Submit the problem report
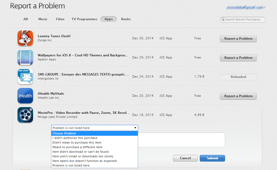The width and height of the screenshot is (277, 170). pyautogui.click(x=212, y=158)
